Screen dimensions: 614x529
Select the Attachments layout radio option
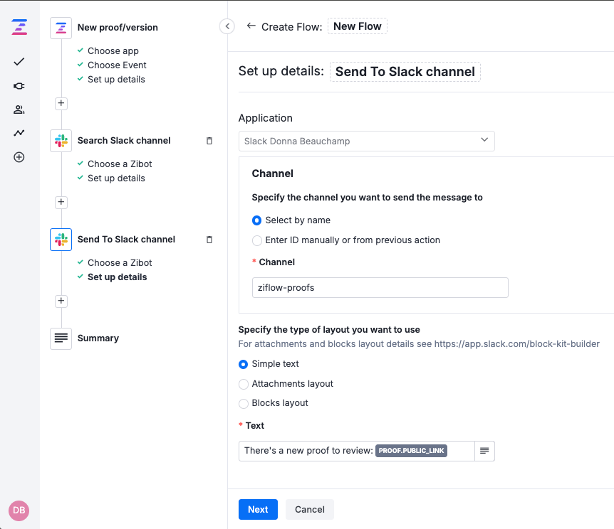[244, 384]
